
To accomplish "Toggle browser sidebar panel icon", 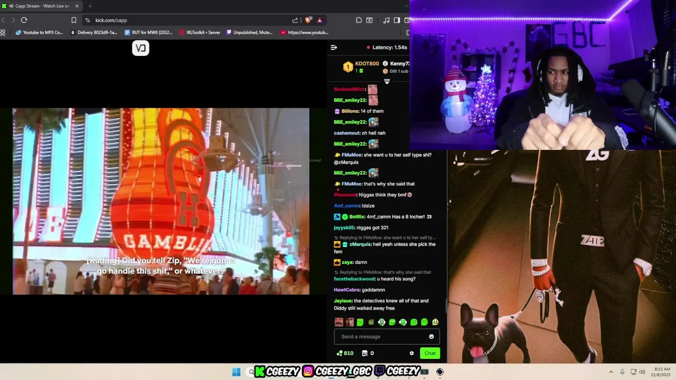I will (397, 20).
